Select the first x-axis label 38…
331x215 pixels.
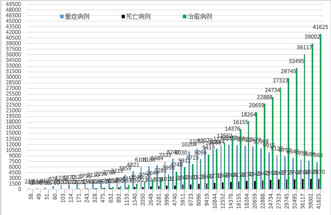click(31, 195)
